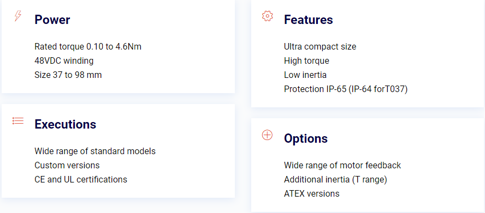This screenshot has width=485, height=213.
Task: Click Wide range of standard models
Action: [95, 151]
